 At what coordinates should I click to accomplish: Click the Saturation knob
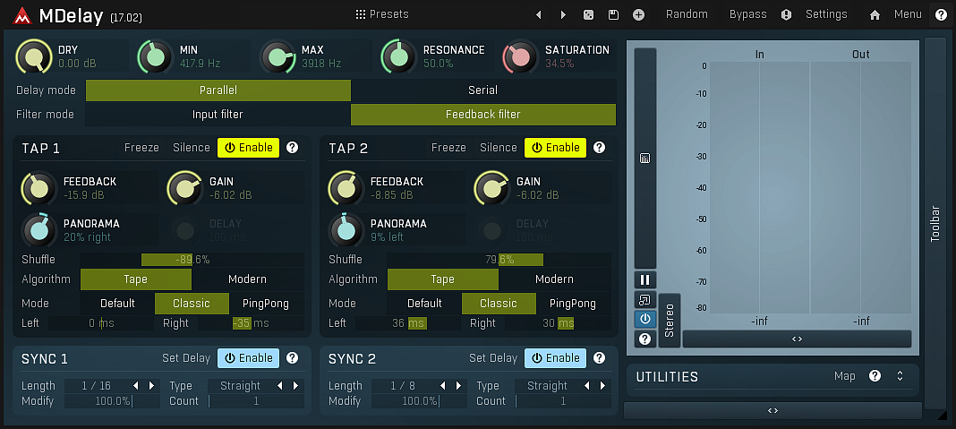point(520,56)
